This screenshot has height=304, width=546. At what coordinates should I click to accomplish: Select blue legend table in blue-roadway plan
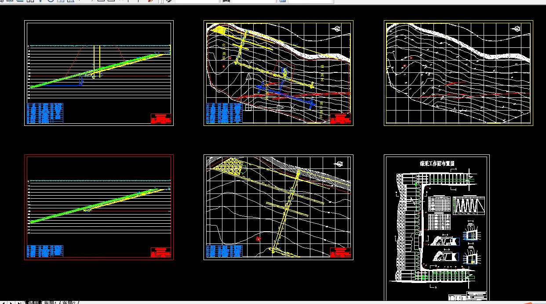(x=224, y=113)
